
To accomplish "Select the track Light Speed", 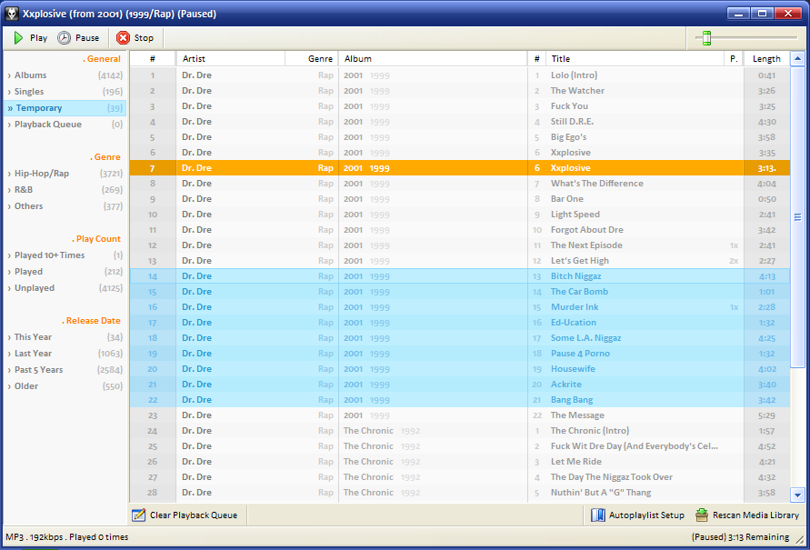I will [x=460, y=215].
